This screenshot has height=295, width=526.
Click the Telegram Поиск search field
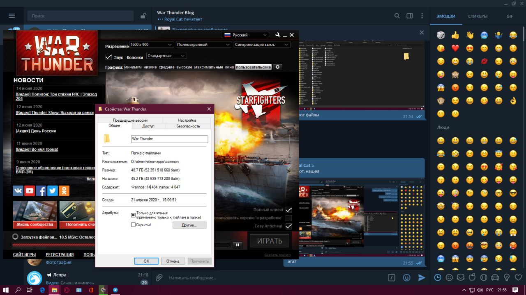[81, 16]
